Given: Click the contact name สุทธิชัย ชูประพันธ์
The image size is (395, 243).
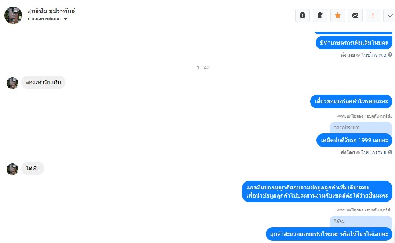Looking at the screenshot, I should [51, 11].
